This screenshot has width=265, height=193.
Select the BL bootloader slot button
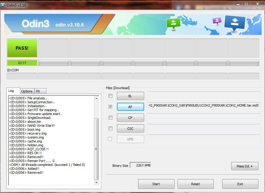coord(130,96)
